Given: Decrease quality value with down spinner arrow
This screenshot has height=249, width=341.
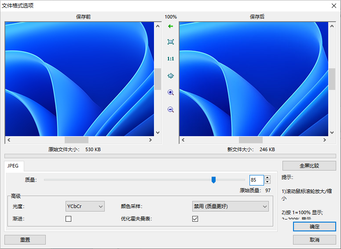Looking at the screenshot, I should (x=267, y=182).
